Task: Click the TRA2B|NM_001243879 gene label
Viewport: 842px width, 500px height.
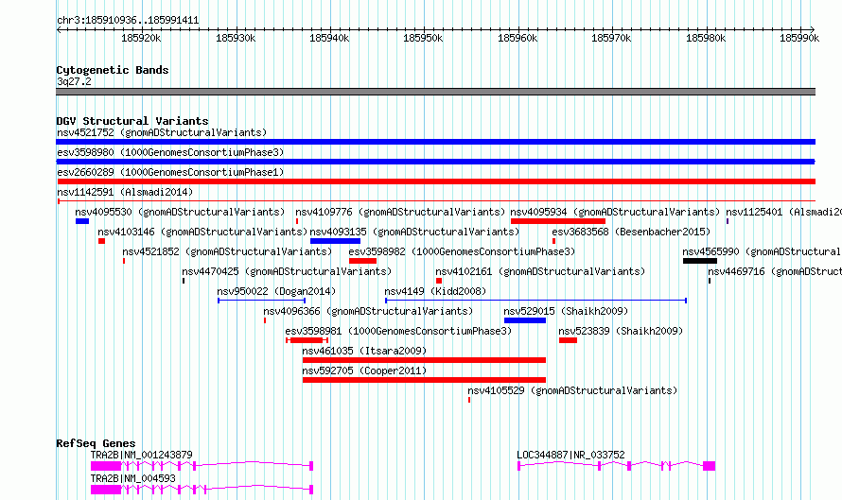Action: (x=141, y=455)
